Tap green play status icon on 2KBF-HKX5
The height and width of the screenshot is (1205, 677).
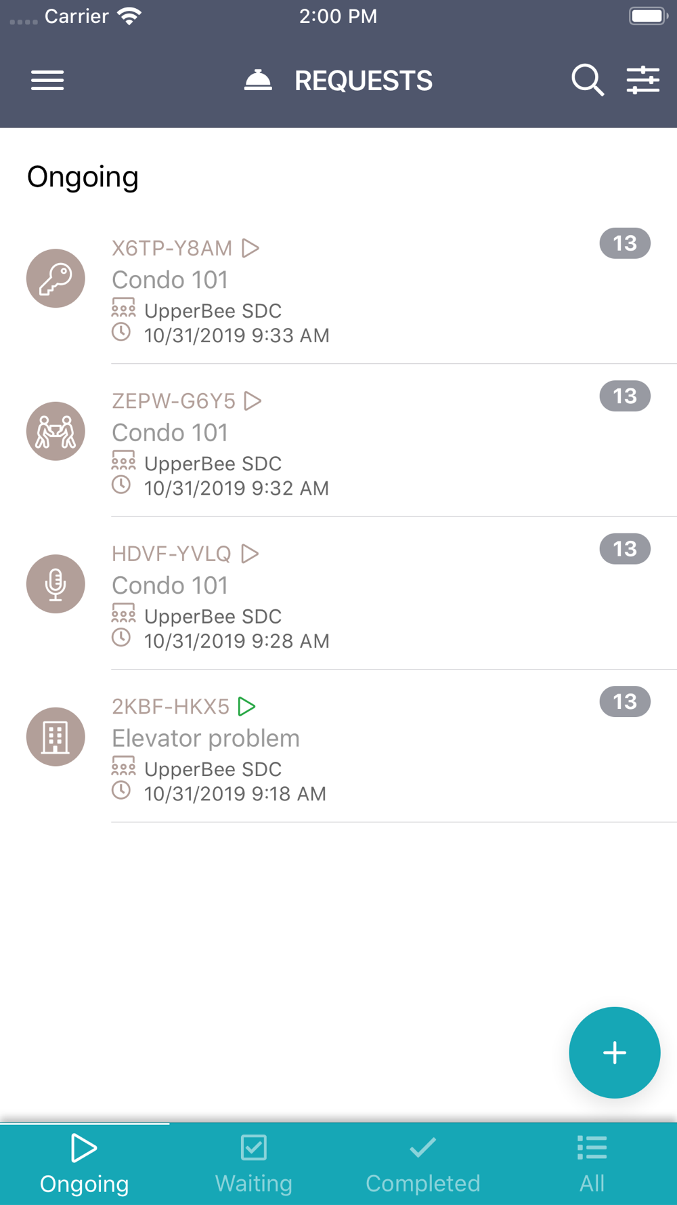(x=247, y=707)
